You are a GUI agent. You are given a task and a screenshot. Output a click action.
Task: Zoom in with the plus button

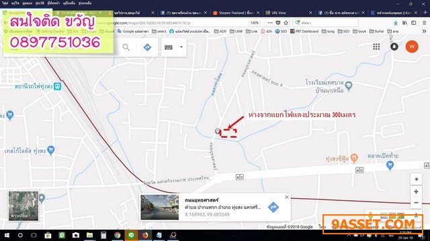(416, 191)
